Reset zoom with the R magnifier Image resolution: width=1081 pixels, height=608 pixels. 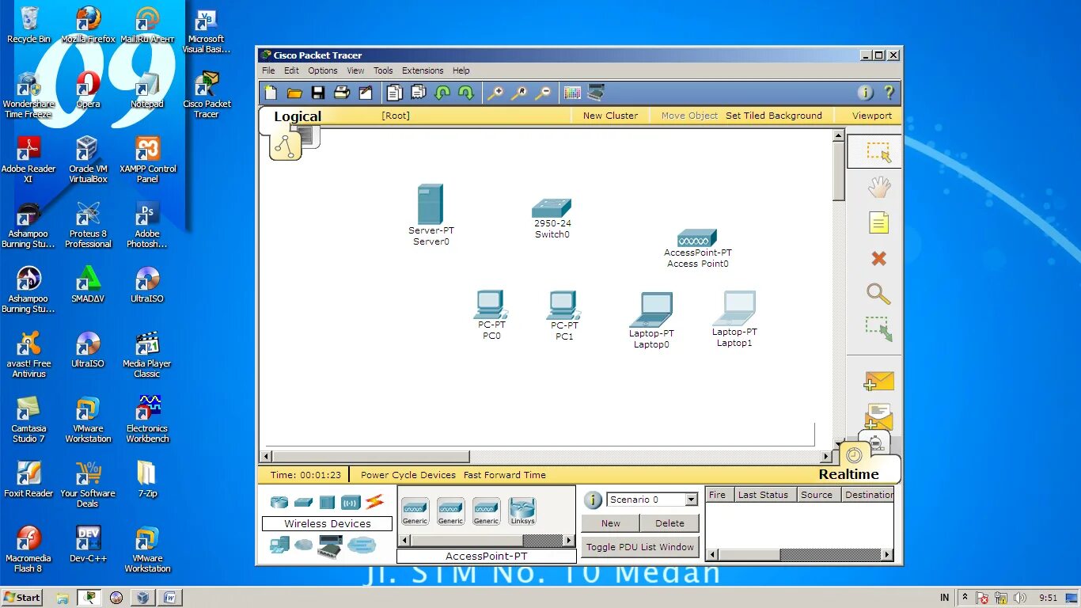[x=519, y=93]
